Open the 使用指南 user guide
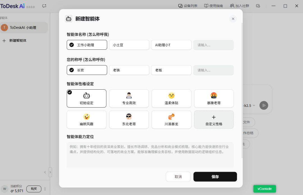The width and height of the screenshot is (303, 195). tap(214, 6)
